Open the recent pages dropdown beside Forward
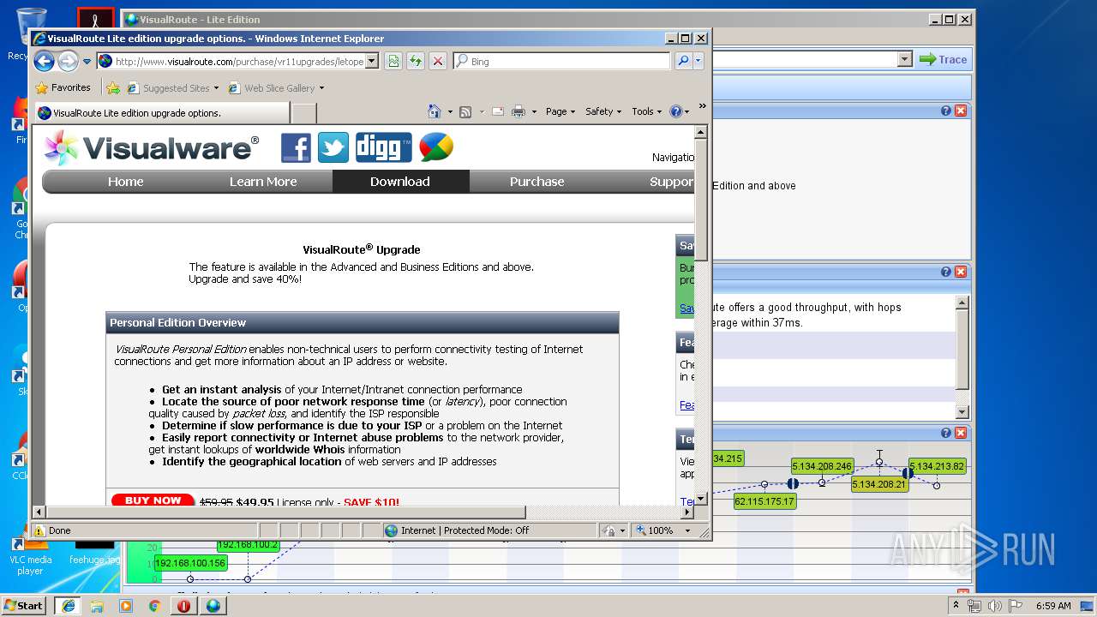The height and width of the screenshot is (617, 1097). 87,62
